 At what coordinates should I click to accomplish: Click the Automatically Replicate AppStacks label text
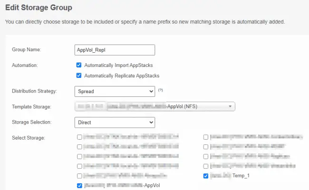coord(122,76)
